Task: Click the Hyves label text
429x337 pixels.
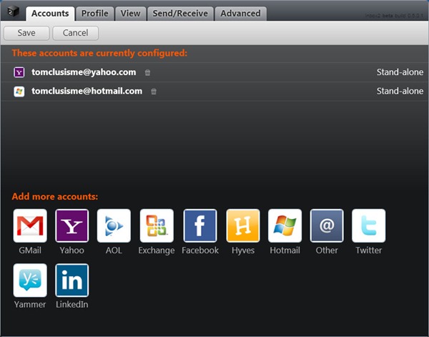Action: tap(243, 250)
